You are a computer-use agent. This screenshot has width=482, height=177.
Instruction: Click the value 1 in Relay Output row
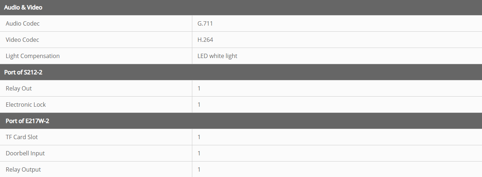(199, 169)
